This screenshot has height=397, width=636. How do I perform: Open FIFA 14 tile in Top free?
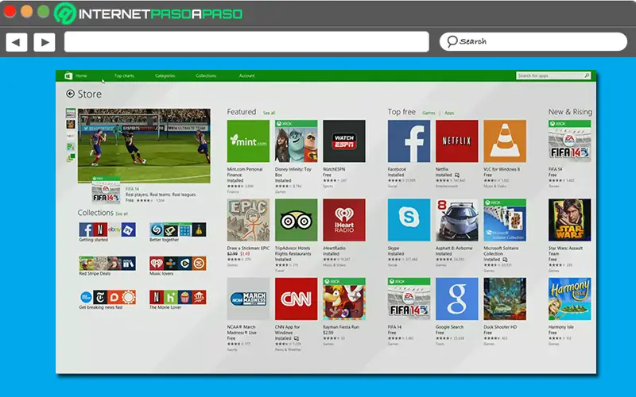[409, 299]
